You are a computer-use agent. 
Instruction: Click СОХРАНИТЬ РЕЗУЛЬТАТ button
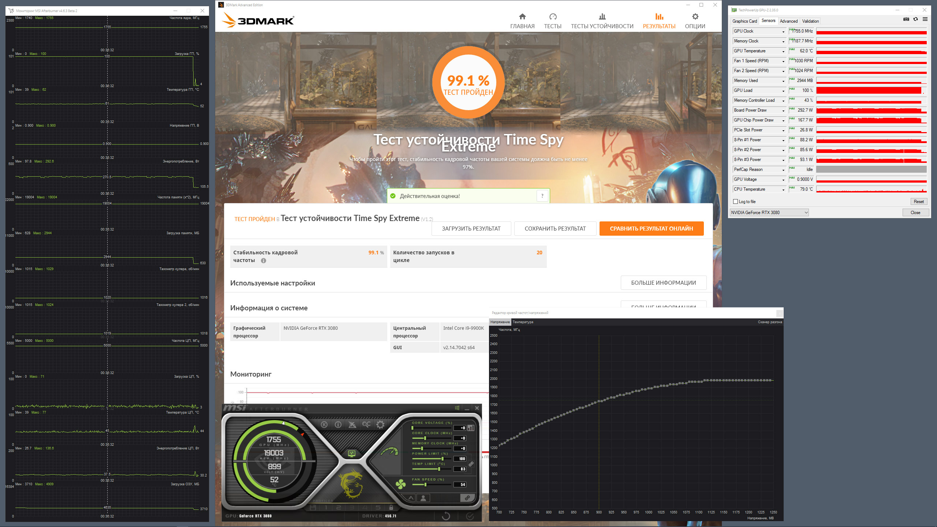coord(555,229)
